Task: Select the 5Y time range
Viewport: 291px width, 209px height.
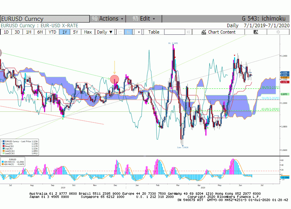Action: click(x=76, y=32)
